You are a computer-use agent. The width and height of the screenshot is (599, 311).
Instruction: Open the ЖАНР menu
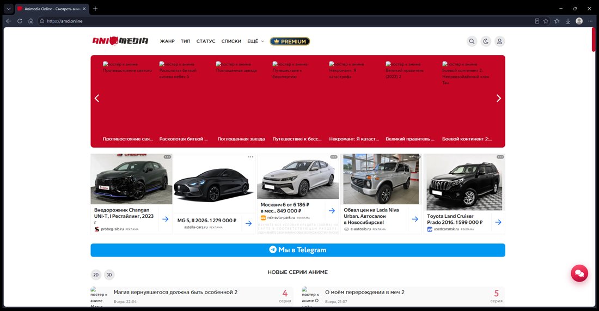coord(167,41)
